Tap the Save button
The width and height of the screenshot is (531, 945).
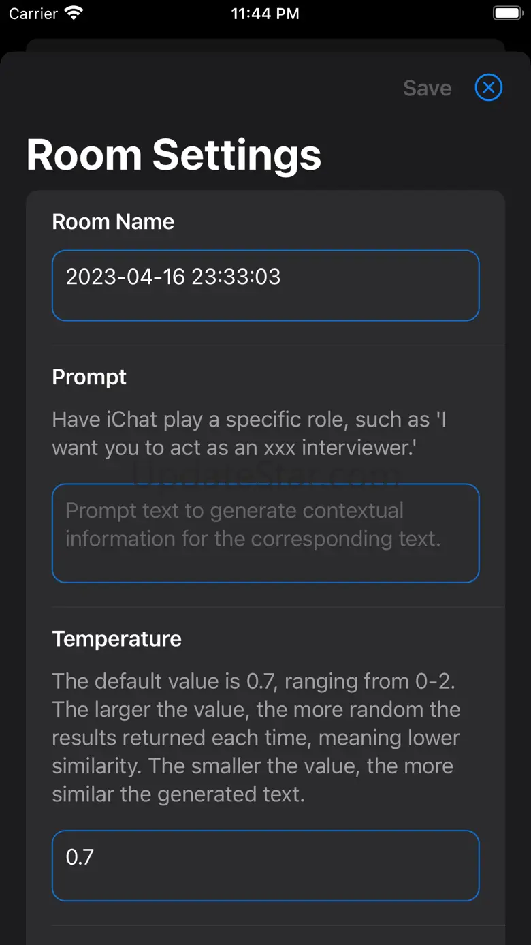pyautogui.click(x=427, y=89)
